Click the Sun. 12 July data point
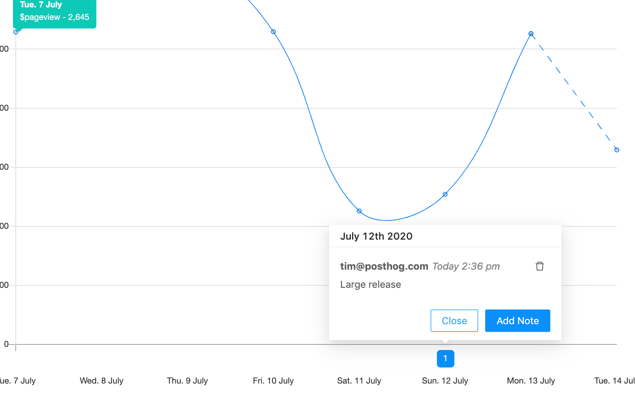This screenshot has width=635, height=401. pos(445,194)
